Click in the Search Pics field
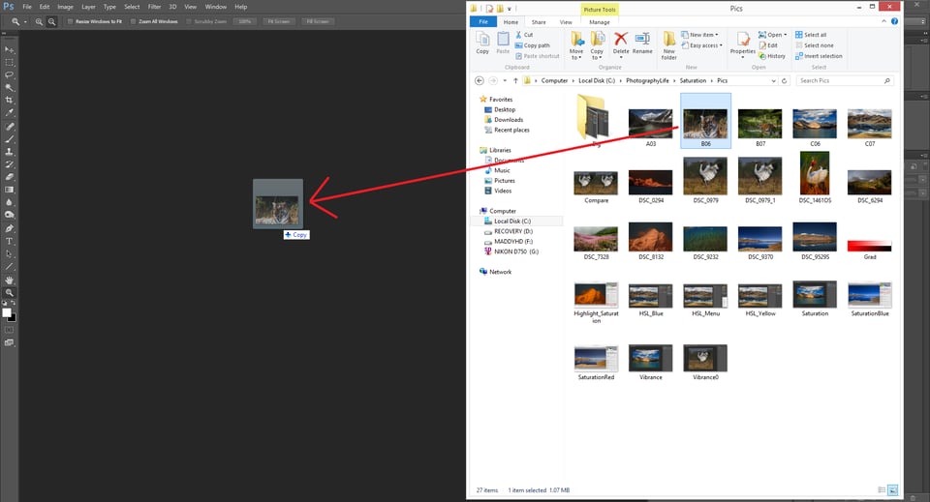The height and width of the screenshot is (502, 930). tap(844, 80)
